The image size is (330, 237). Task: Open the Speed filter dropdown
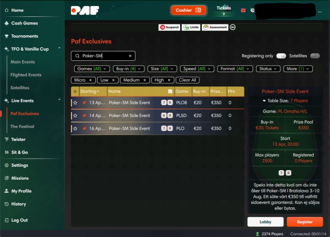tap(197, 69)
